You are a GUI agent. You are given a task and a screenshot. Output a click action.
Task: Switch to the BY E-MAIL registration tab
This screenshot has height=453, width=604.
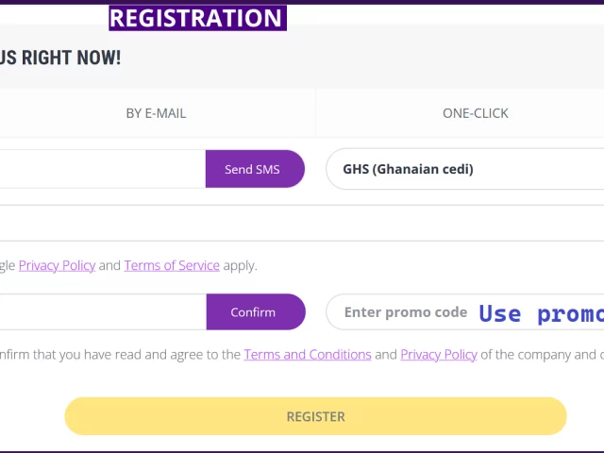pos(156,113)
